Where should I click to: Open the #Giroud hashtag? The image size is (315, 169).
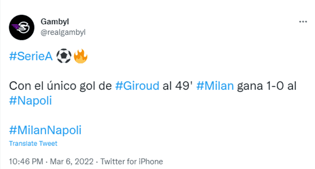(x=137, y=86)
